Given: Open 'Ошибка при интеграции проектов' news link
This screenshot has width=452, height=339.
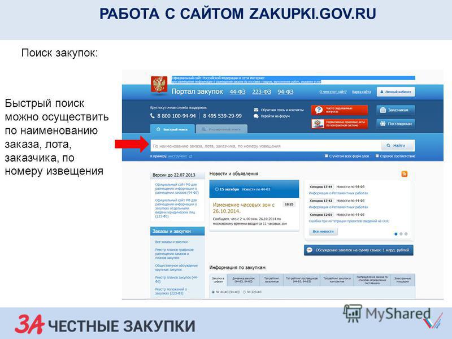Looking at the screenshot, I should (349, 221).
